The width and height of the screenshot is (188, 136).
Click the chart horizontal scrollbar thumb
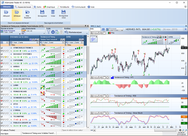coord(165,130)
